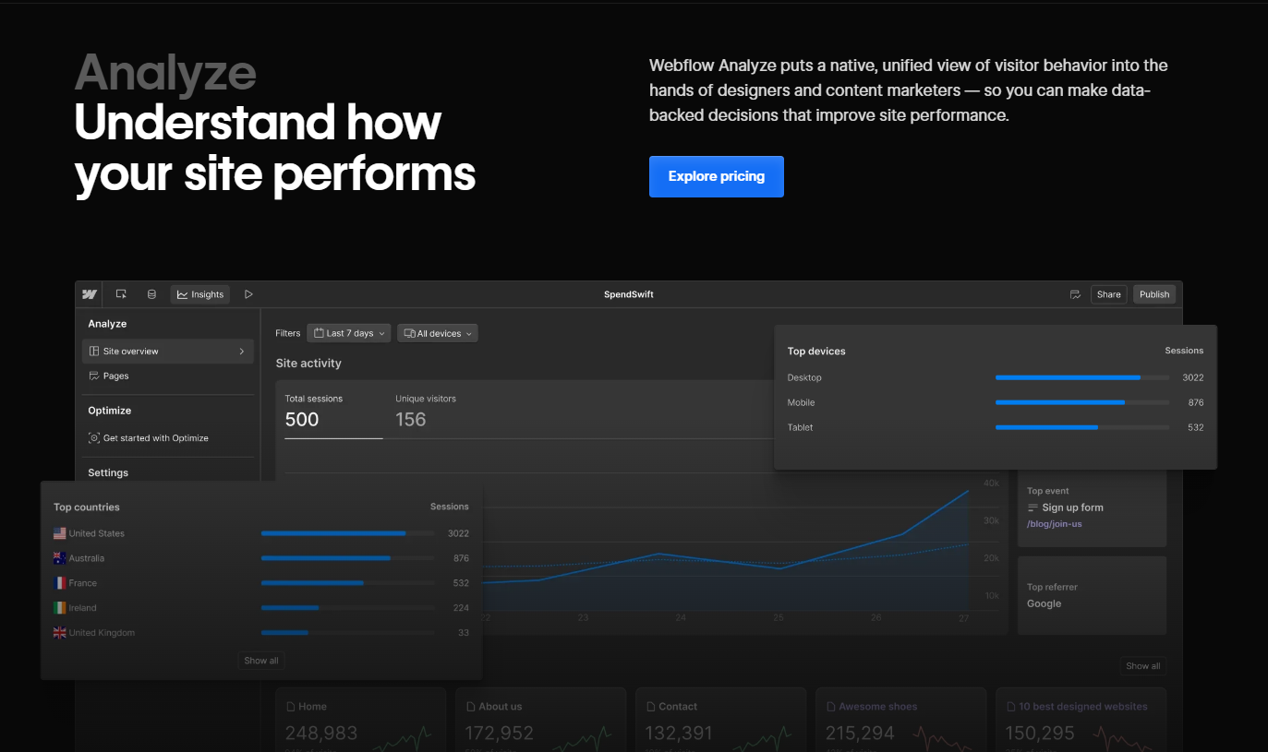Click the Pages icon in sidebar

(94, 376)
